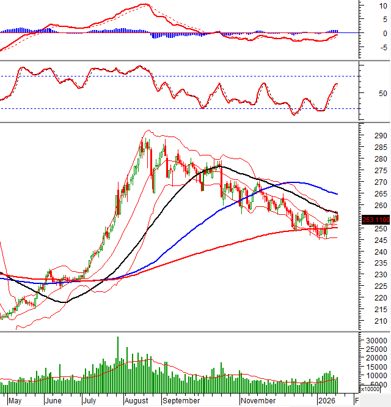Click the May label on time axis
Viewport: 391px width, 407px height.
point(16,401)
